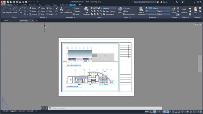Click the Paste clipboard button

point(195,10)
